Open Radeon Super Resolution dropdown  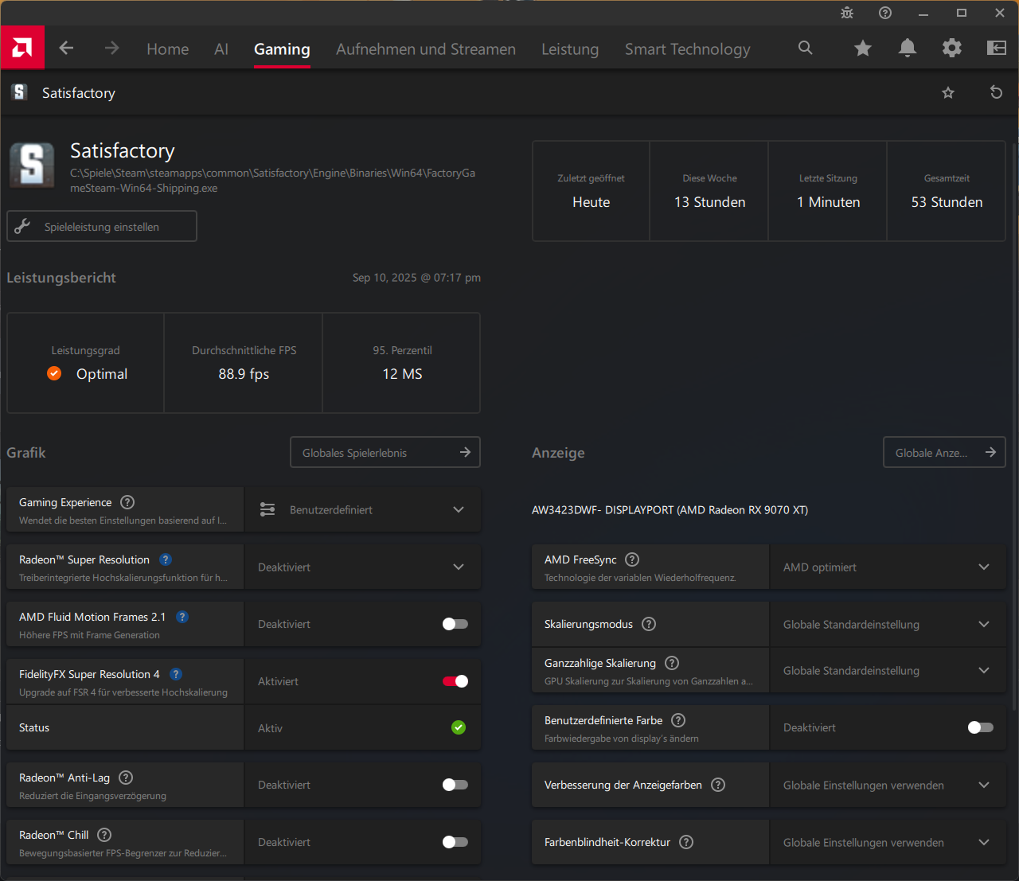tap(362, 567)
